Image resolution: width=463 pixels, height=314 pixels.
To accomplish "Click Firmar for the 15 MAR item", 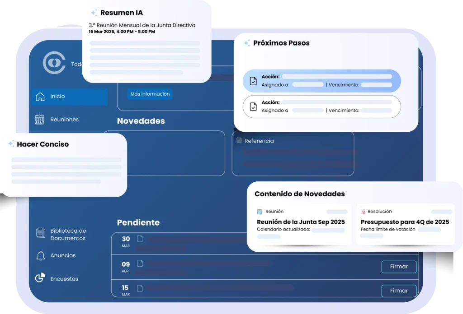I will click(399, 291).
